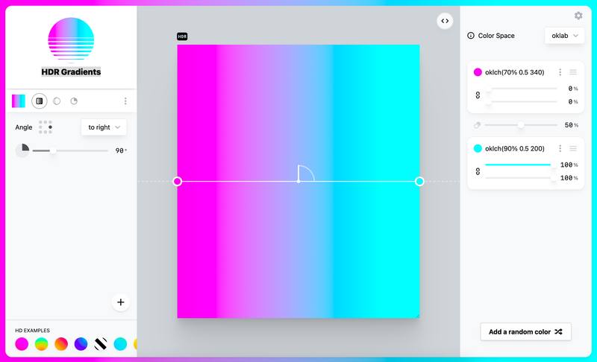Grab the reorder handle for oklch(70% 0.5 340)

click(573, 72)
